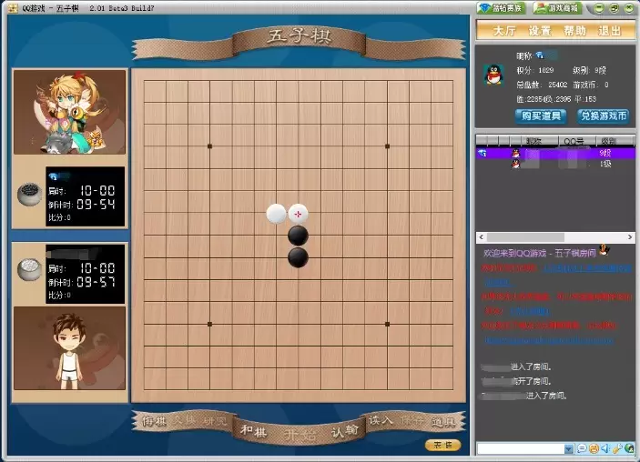Click the QQ游戏 title bar app icon
The height and width of the screenshot is (462, 640).
point(13,8)
